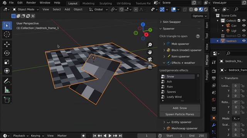Toggle Collection exclude checkbox
This screenshot has height=138, width=247.
(239, 20)
